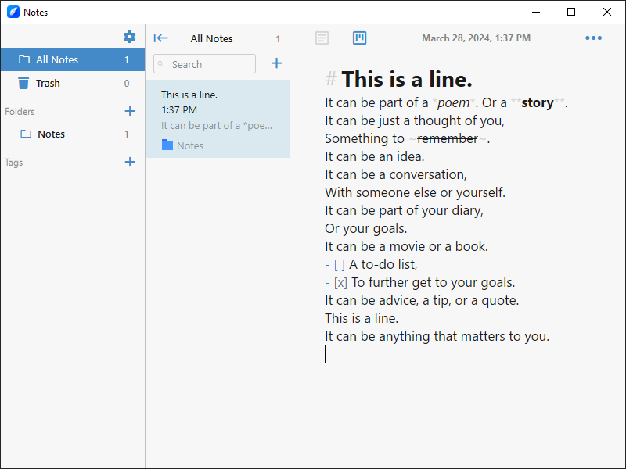Create a new note with plus icon
The height and width of the screenshot is (469, 626).
click(276, 63)
